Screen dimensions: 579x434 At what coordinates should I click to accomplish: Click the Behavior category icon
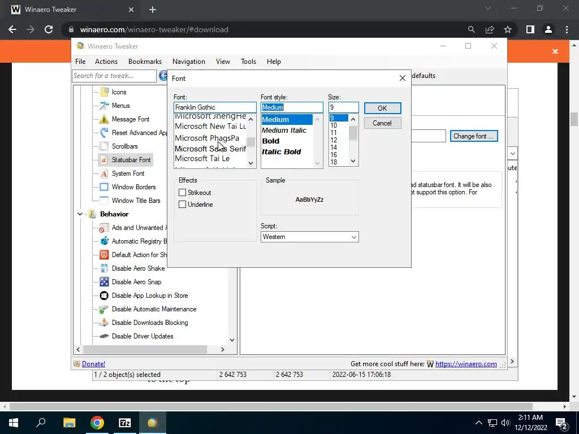click(92, 214)
